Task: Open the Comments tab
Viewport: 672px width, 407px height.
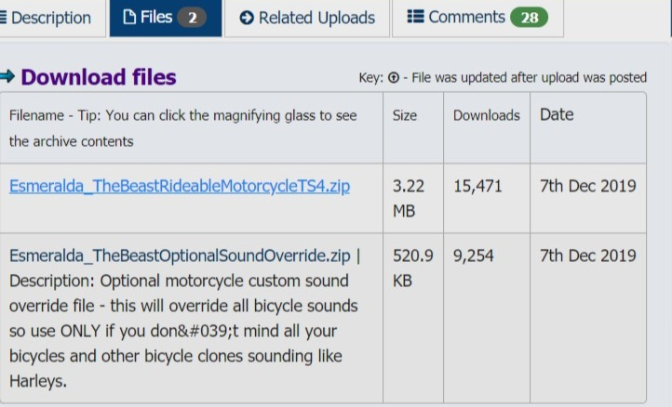Action: pyautogui.click(x=477, y=18)
